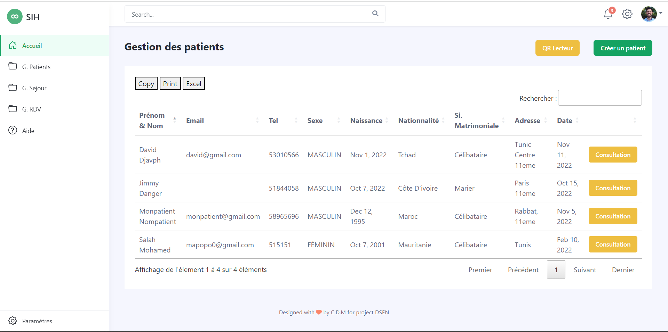Go to Suivant page

click(584, 270)
